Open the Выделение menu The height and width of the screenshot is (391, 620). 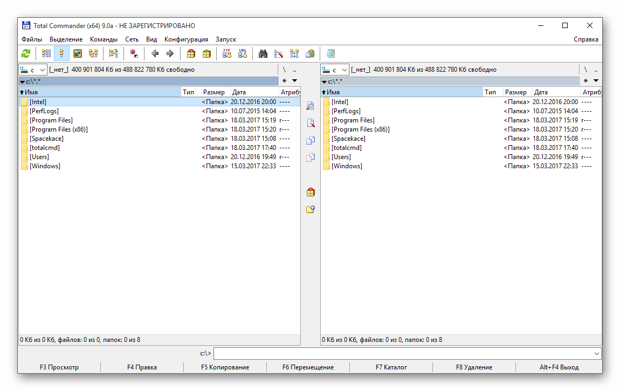[x=66, y=39]
